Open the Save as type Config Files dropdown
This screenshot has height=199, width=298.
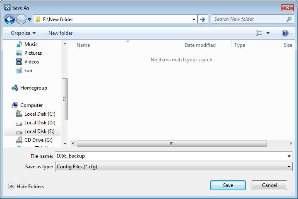point(174,167)
